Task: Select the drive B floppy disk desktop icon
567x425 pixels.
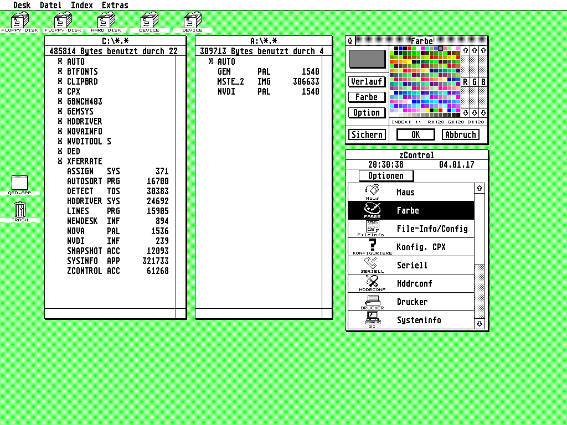Action: [63, 22]
